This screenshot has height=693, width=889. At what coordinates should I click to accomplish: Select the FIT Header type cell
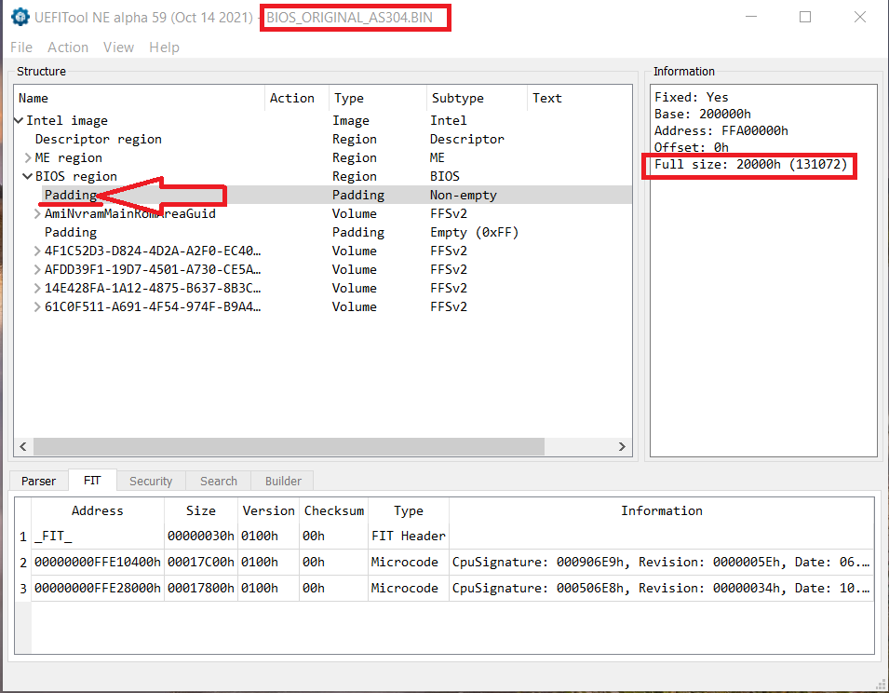(409, 536)
